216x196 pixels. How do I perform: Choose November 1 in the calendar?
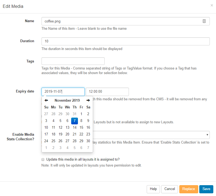pyautogui.click(x=81, y=114)
